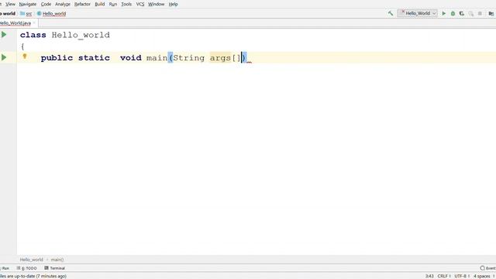Image resolution: width=496 pixels, height=279 pixels.
Task: Click the gutter run arrow beside class Hello_world
Action: [x=4, y=34]
